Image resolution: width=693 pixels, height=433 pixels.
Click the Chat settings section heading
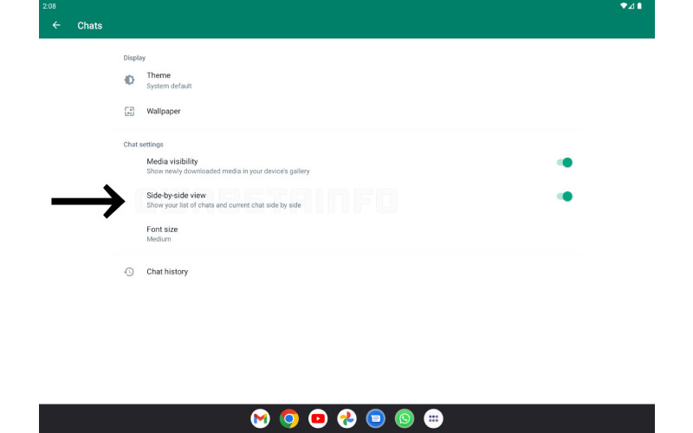coord(143,145)
